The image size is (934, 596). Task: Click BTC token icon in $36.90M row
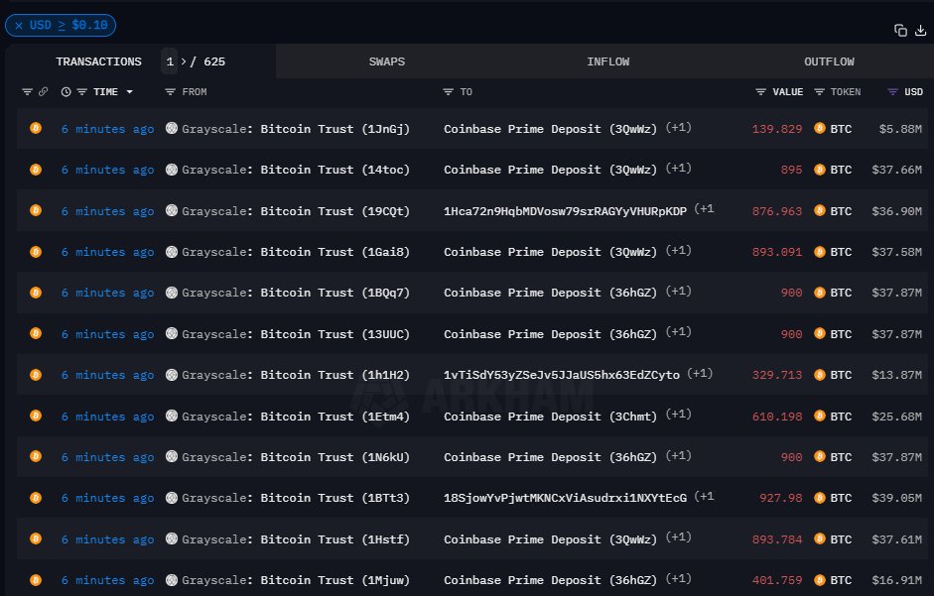[820, 210]
